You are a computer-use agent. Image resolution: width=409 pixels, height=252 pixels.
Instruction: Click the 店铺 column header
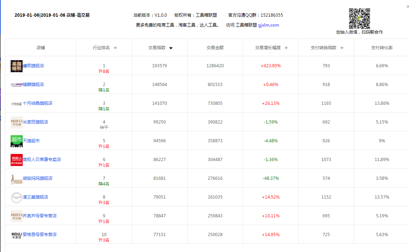41,48
